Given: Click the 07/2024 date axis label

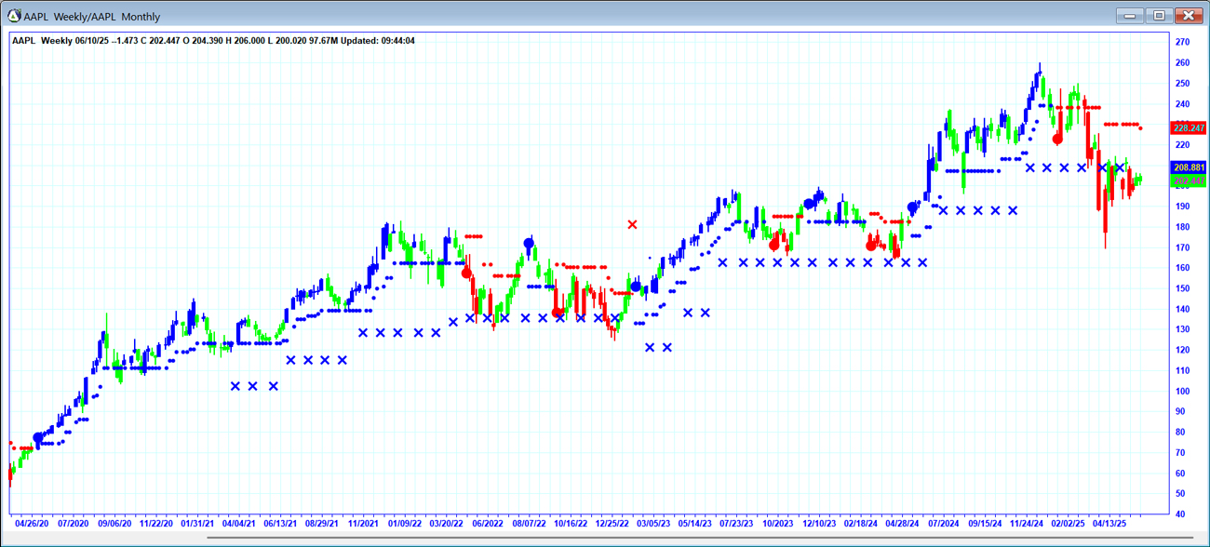Looking at the screenshot, I should (x=944, y=524).
